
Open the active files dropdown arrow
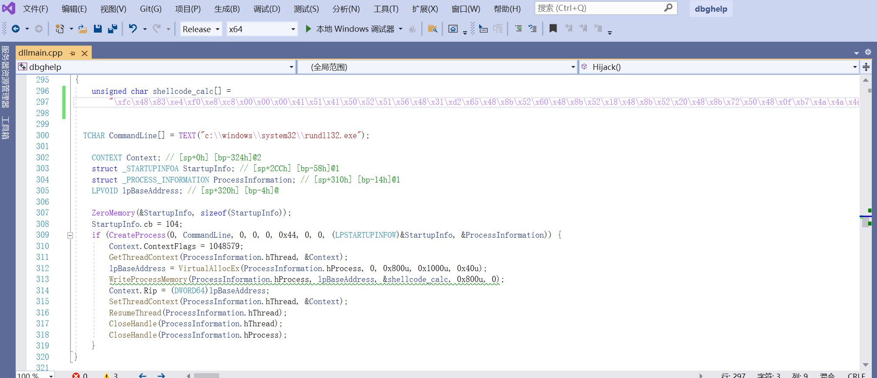click(856, 53)
